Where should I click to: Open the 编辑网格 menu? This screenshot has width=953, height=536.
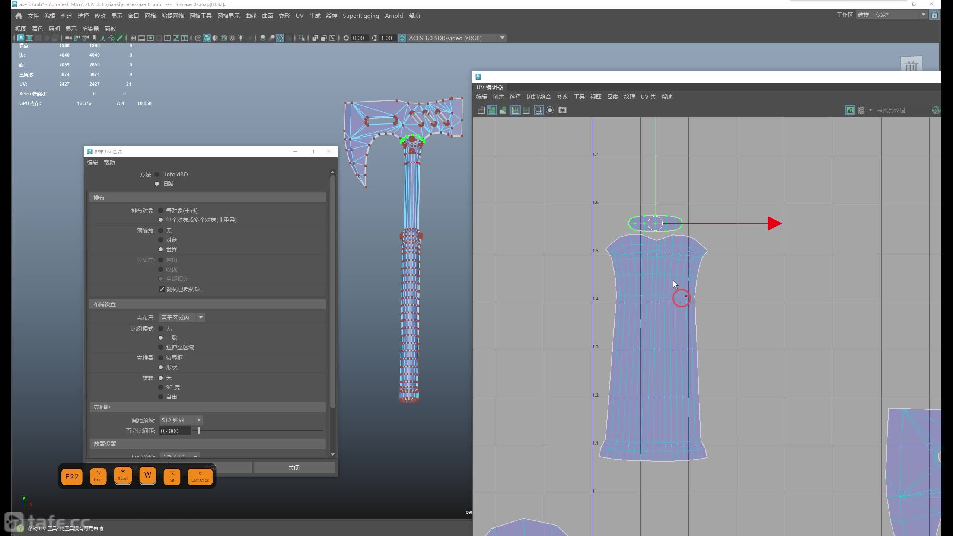(x=172, y=16)
